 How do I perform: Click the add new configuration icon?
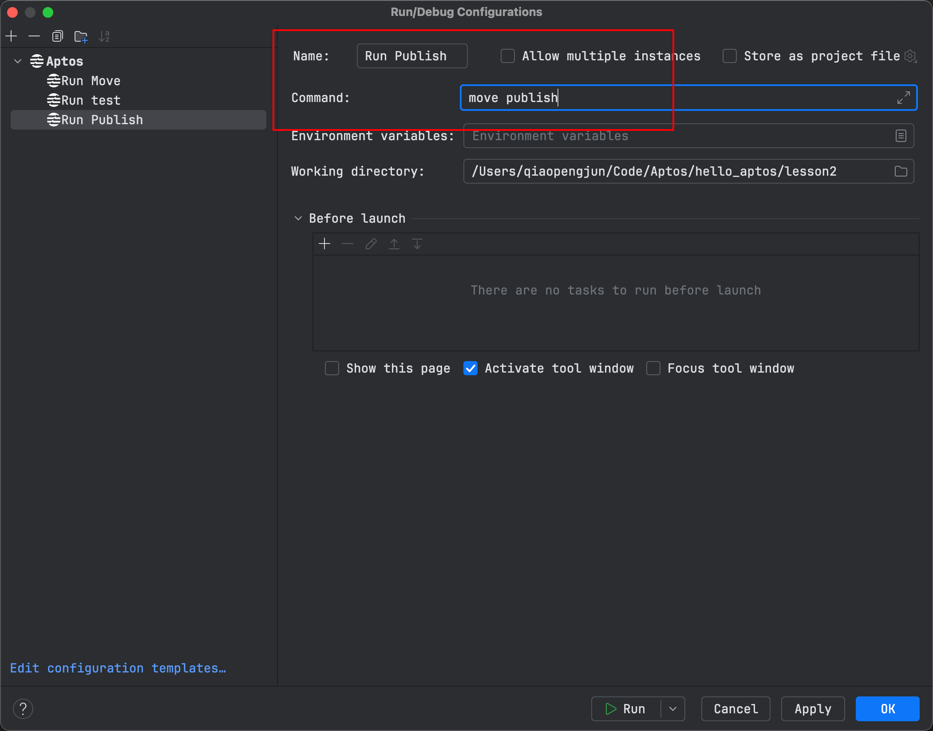[12, 36]
